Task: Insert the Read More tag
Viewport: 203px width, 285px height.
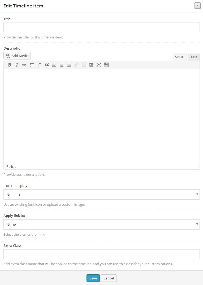Action: 91,65
